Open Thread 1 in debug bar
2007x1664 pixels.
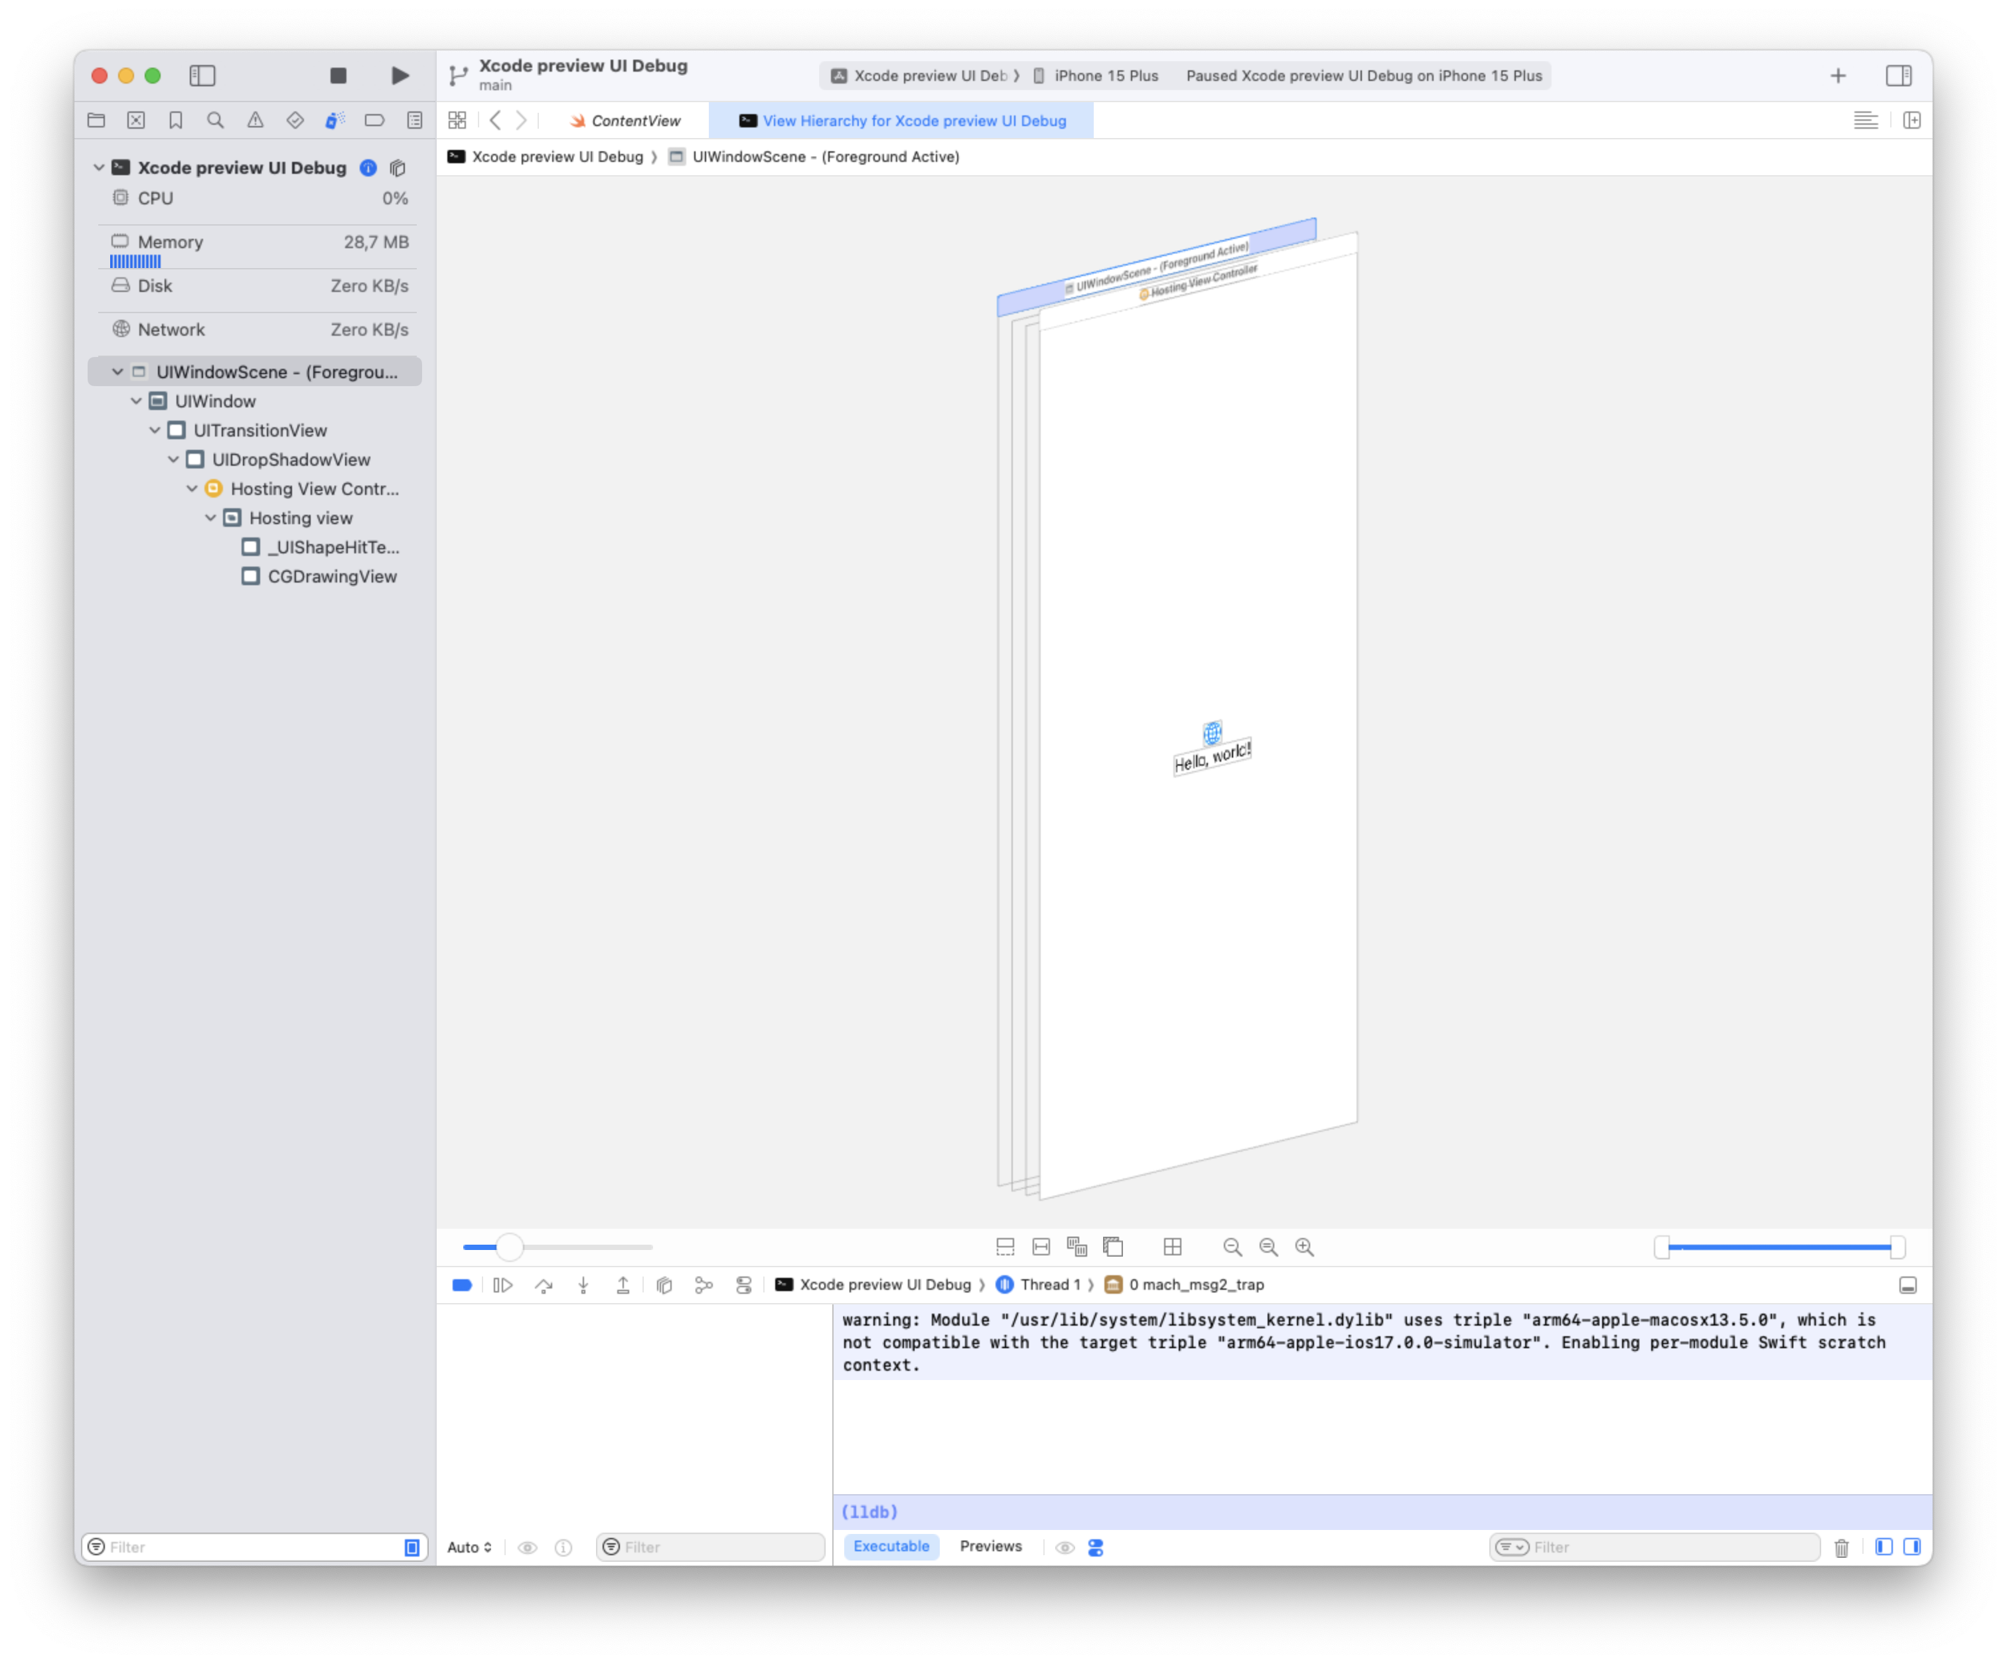[x=1039, y=1286]
